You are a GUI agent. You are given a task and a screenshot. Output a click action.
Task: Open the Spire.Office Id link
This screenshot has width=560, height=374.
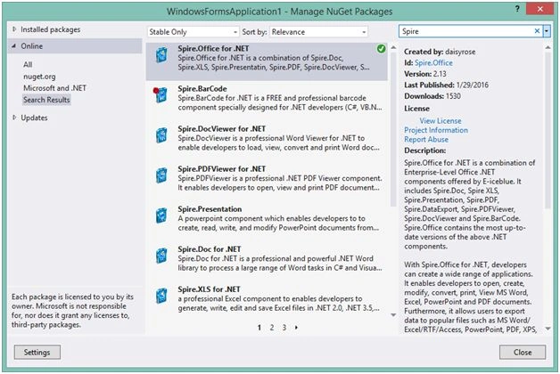point(433,62)
